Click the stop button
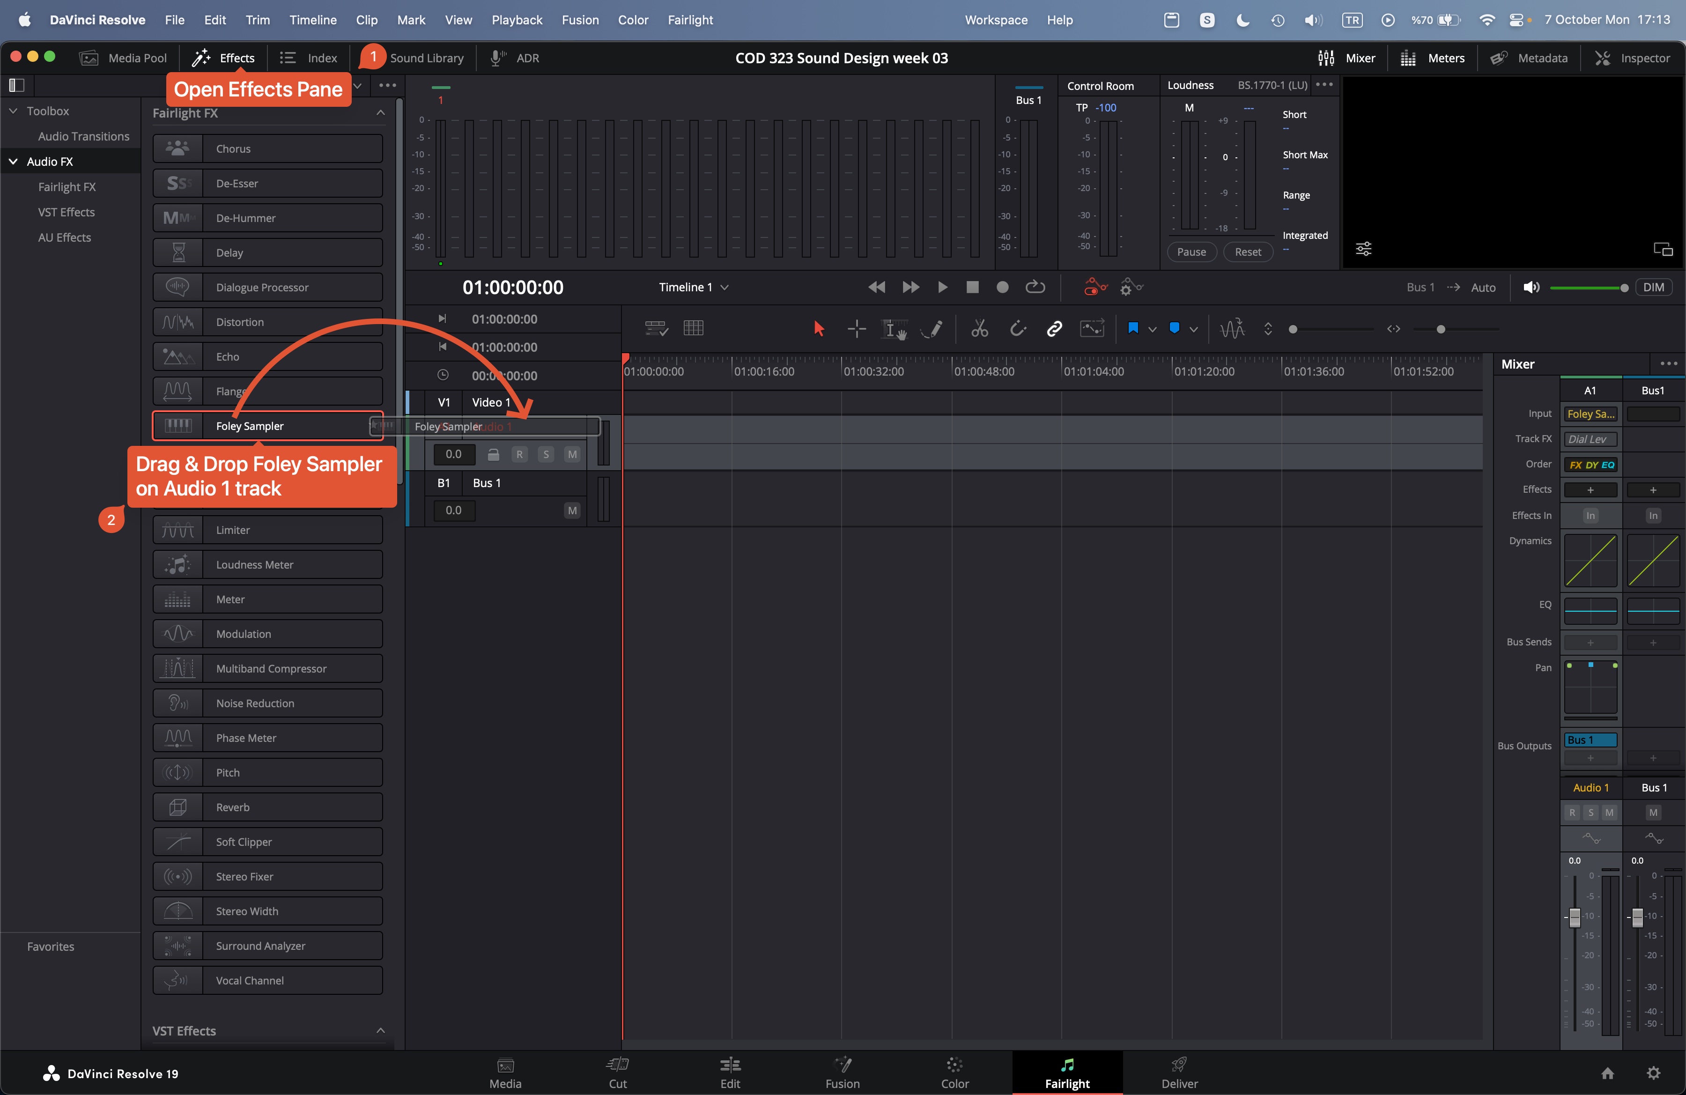 click(x=973, y=287)
